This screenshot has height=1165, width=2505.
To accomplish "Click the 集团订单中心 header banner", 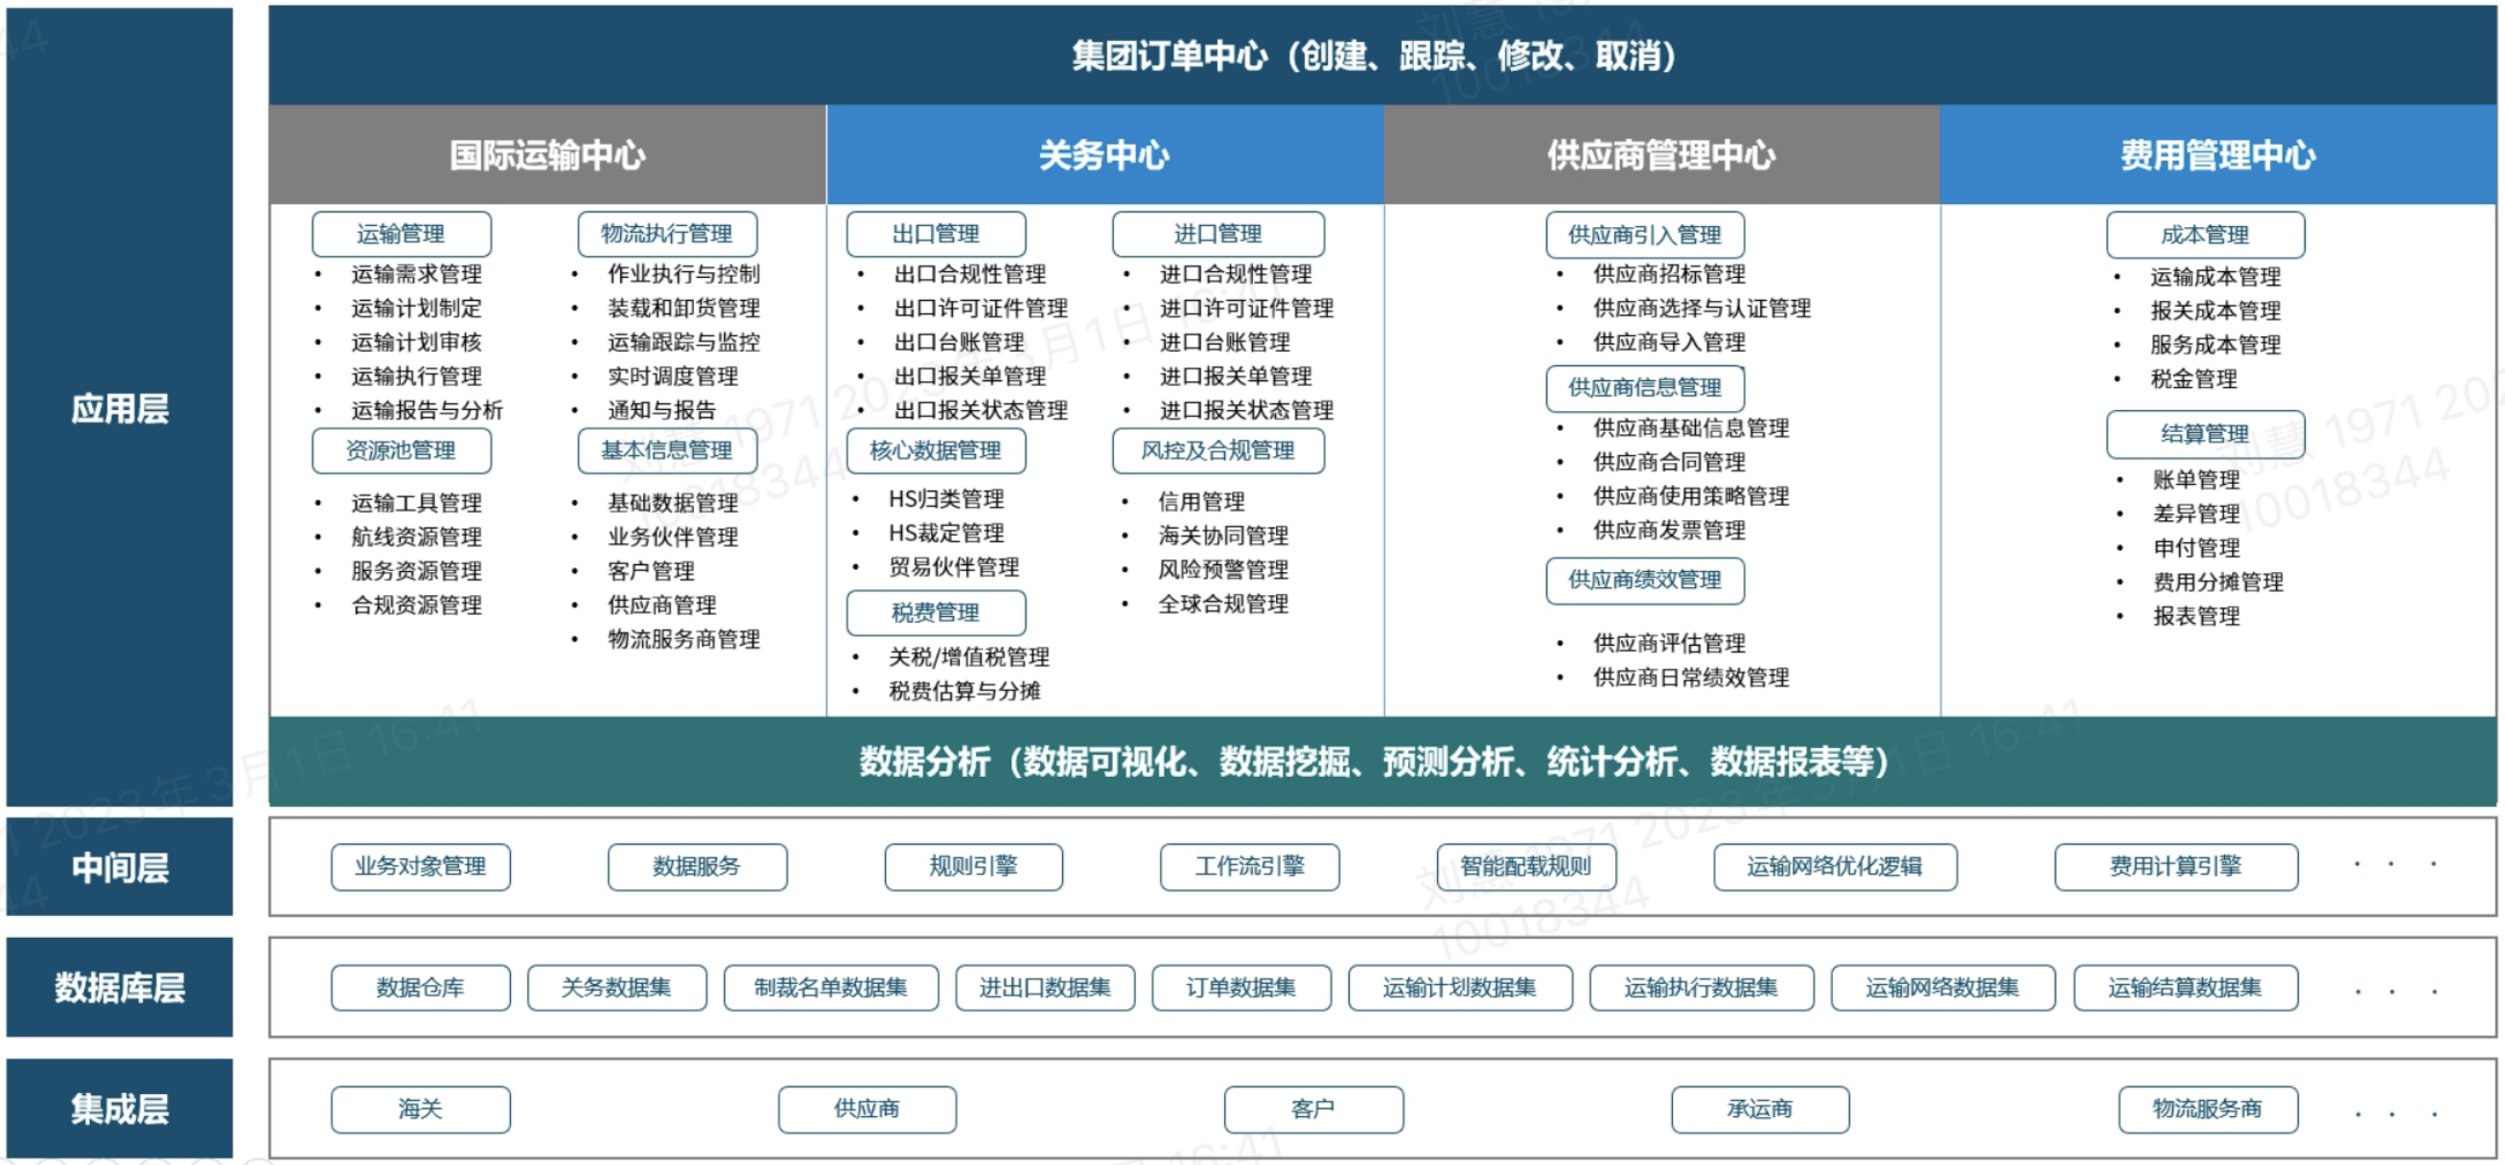I will [x=1381, y=56].
